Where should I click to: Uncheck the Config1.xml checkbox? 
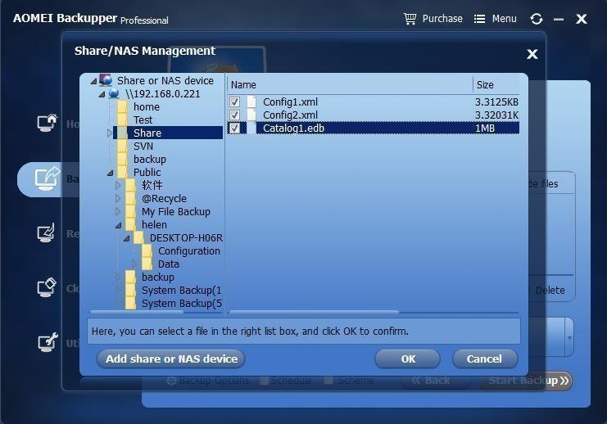point(234,101)
